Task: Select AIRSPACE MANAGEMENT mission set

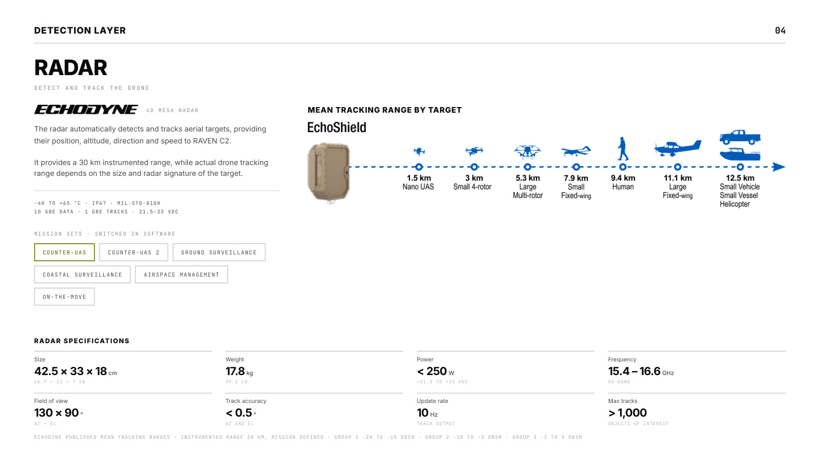Action: pyautogui.click(x=181, y=274)
